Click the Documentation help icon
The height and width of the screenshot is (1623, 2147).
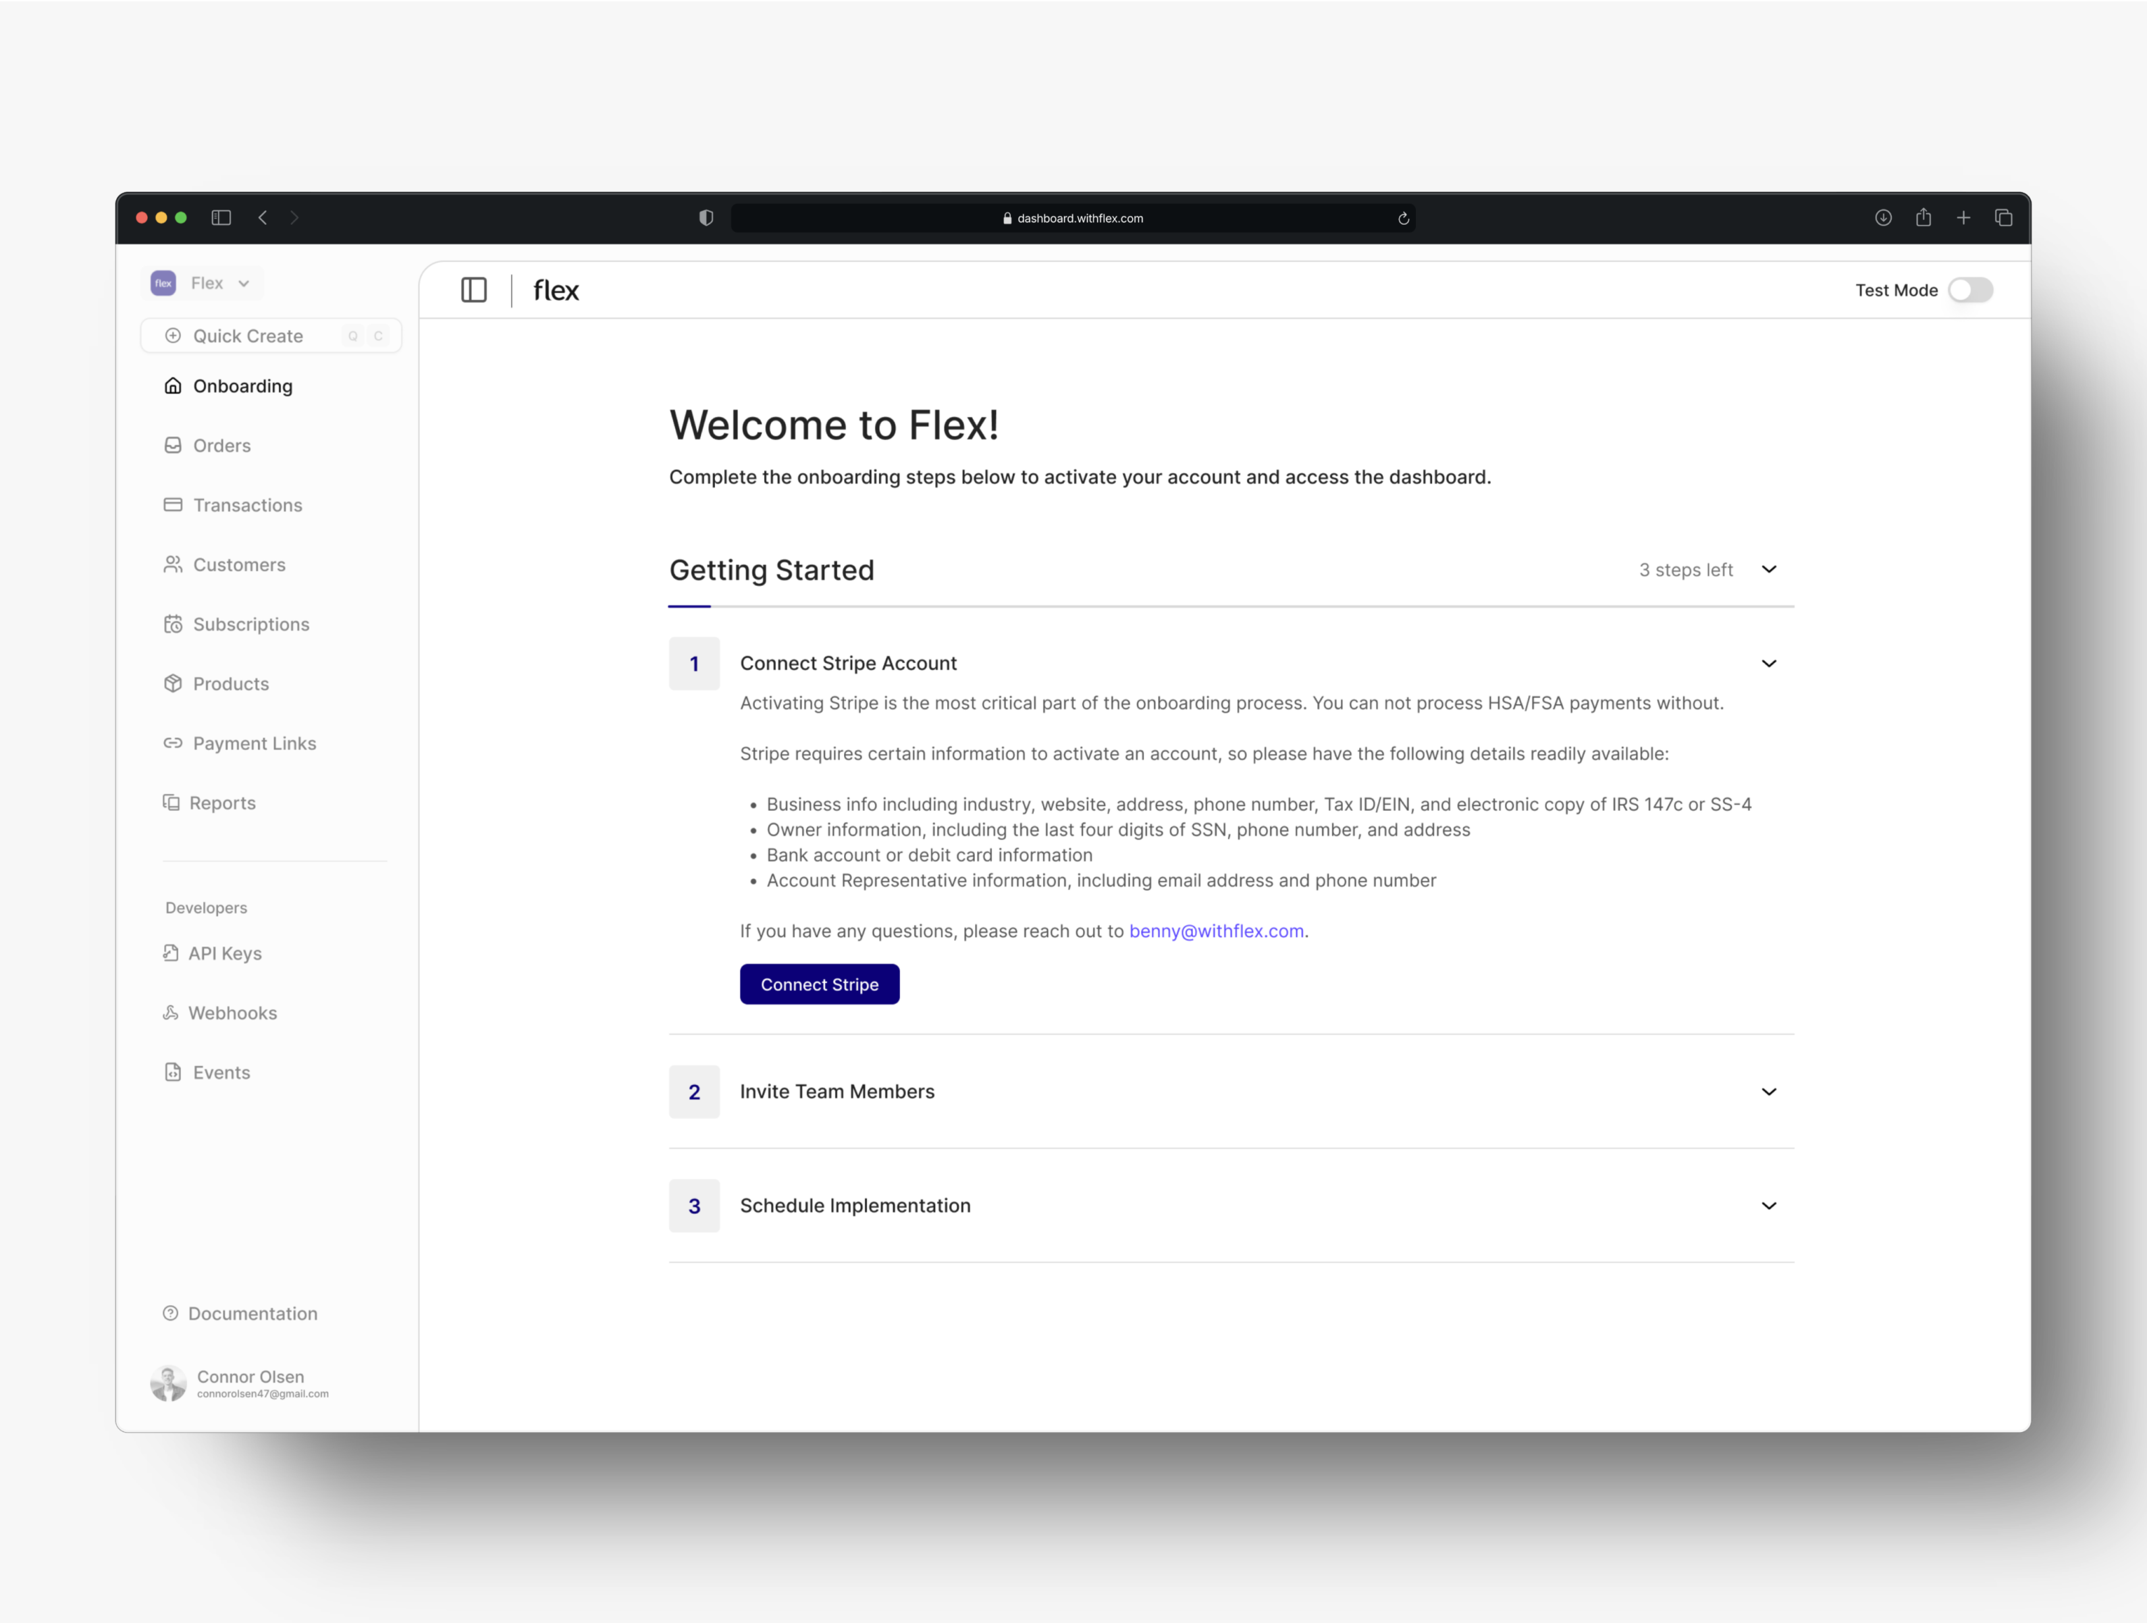170,1313
